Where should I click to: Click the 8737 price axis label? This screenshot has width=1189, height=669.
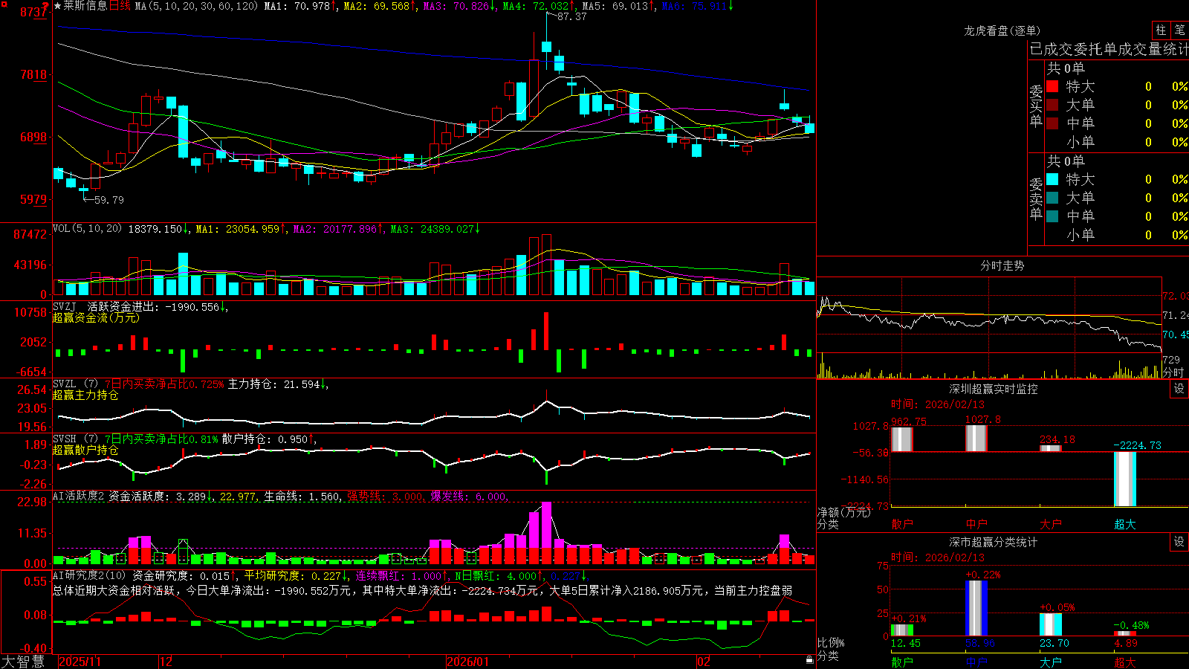[33, 13]
